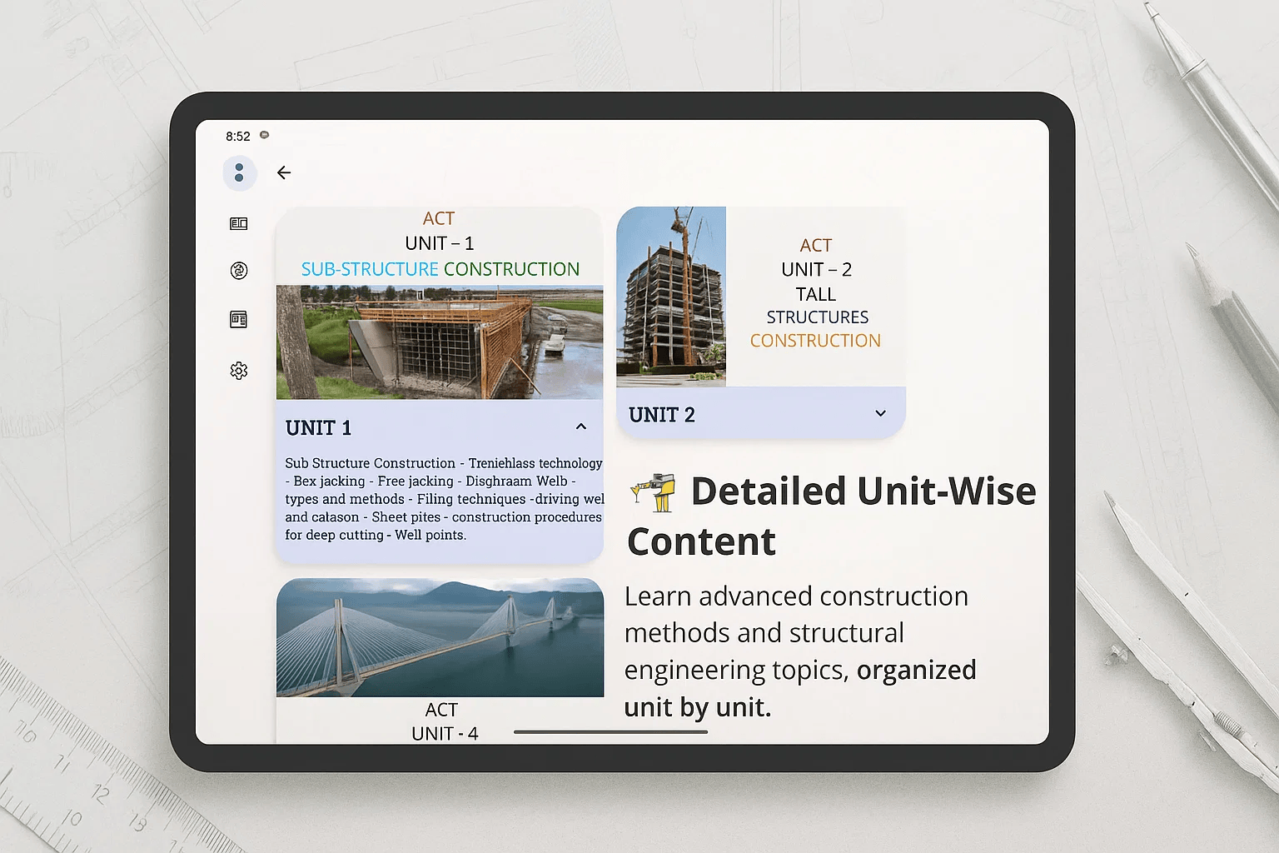Click the tall building construction photo
Image resolution: width=1279 pixels, height=853 pixels.
671,297
